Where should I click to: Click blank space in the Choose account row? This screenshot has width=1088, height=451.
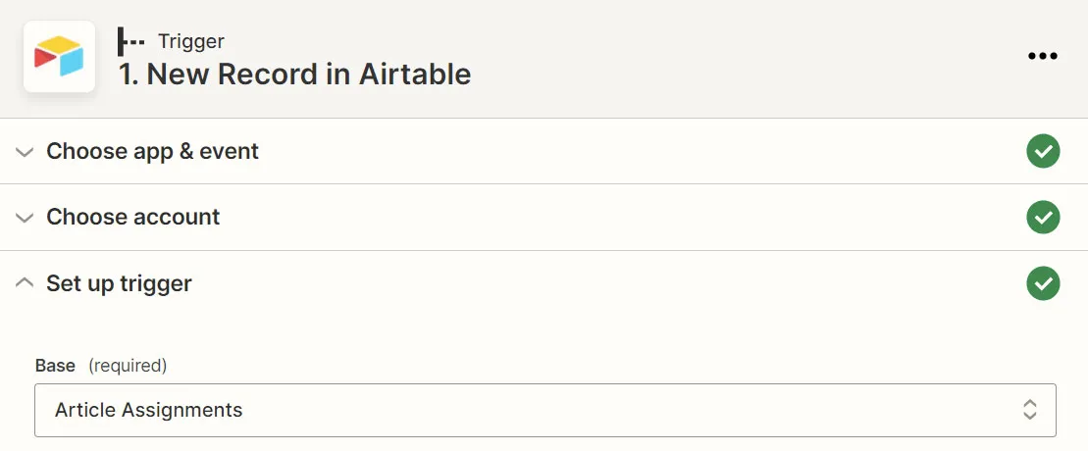coord(608,217)
